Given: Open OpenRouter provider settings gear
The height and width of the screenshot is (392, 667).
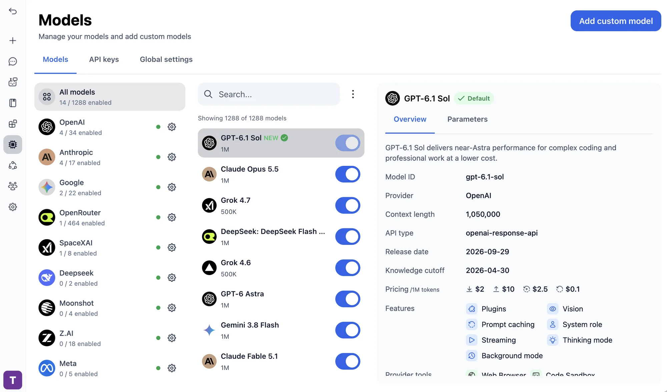Looking at the screenshot, I should point(172,217).
